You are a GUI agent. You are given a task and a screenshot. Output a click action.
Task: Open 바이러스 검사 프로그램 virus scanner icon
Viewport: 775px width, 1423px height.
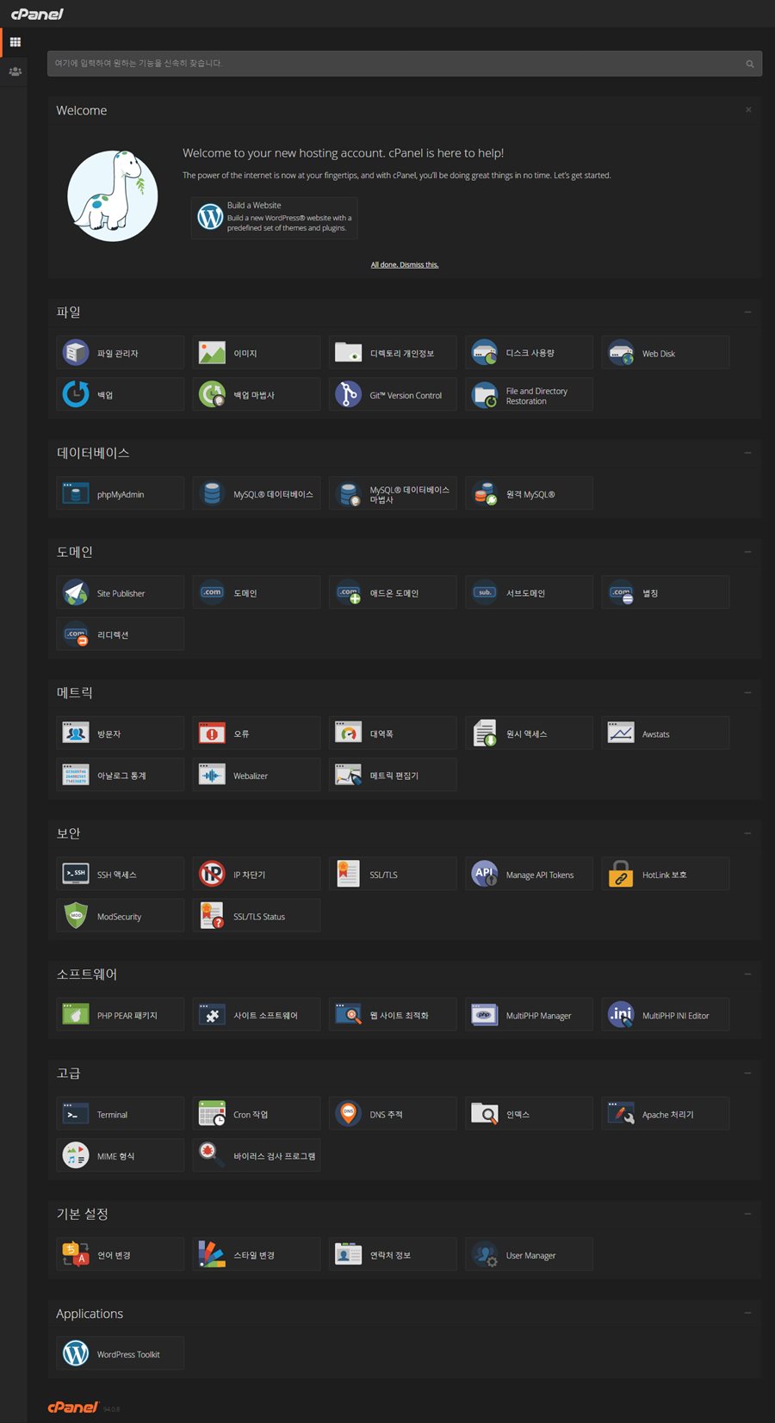point(212,1156)
